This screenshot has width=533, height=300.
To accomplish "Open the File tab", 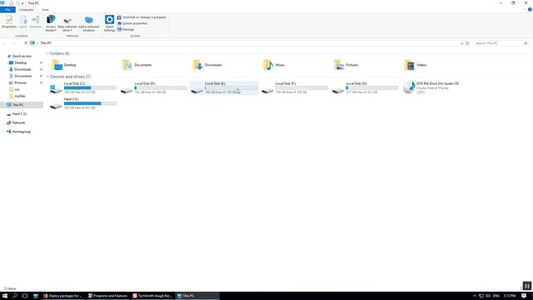I will [7, 9].
